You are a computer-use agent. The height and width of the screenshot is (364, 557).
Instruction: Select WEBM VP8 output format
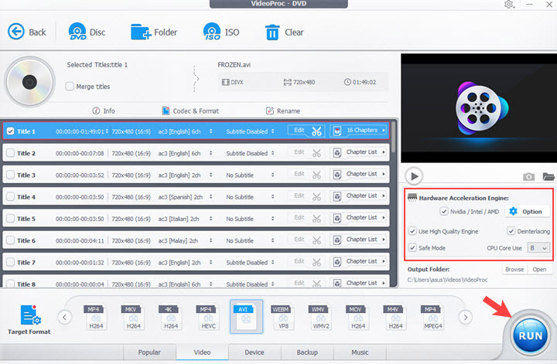click(x=283, y=317)
